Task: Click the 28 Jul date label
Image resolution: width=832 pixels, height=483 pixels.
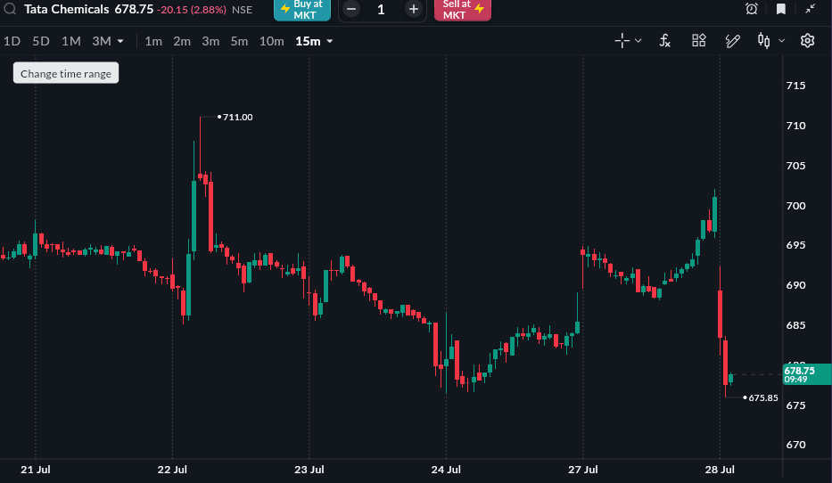Action: [720, 470]
